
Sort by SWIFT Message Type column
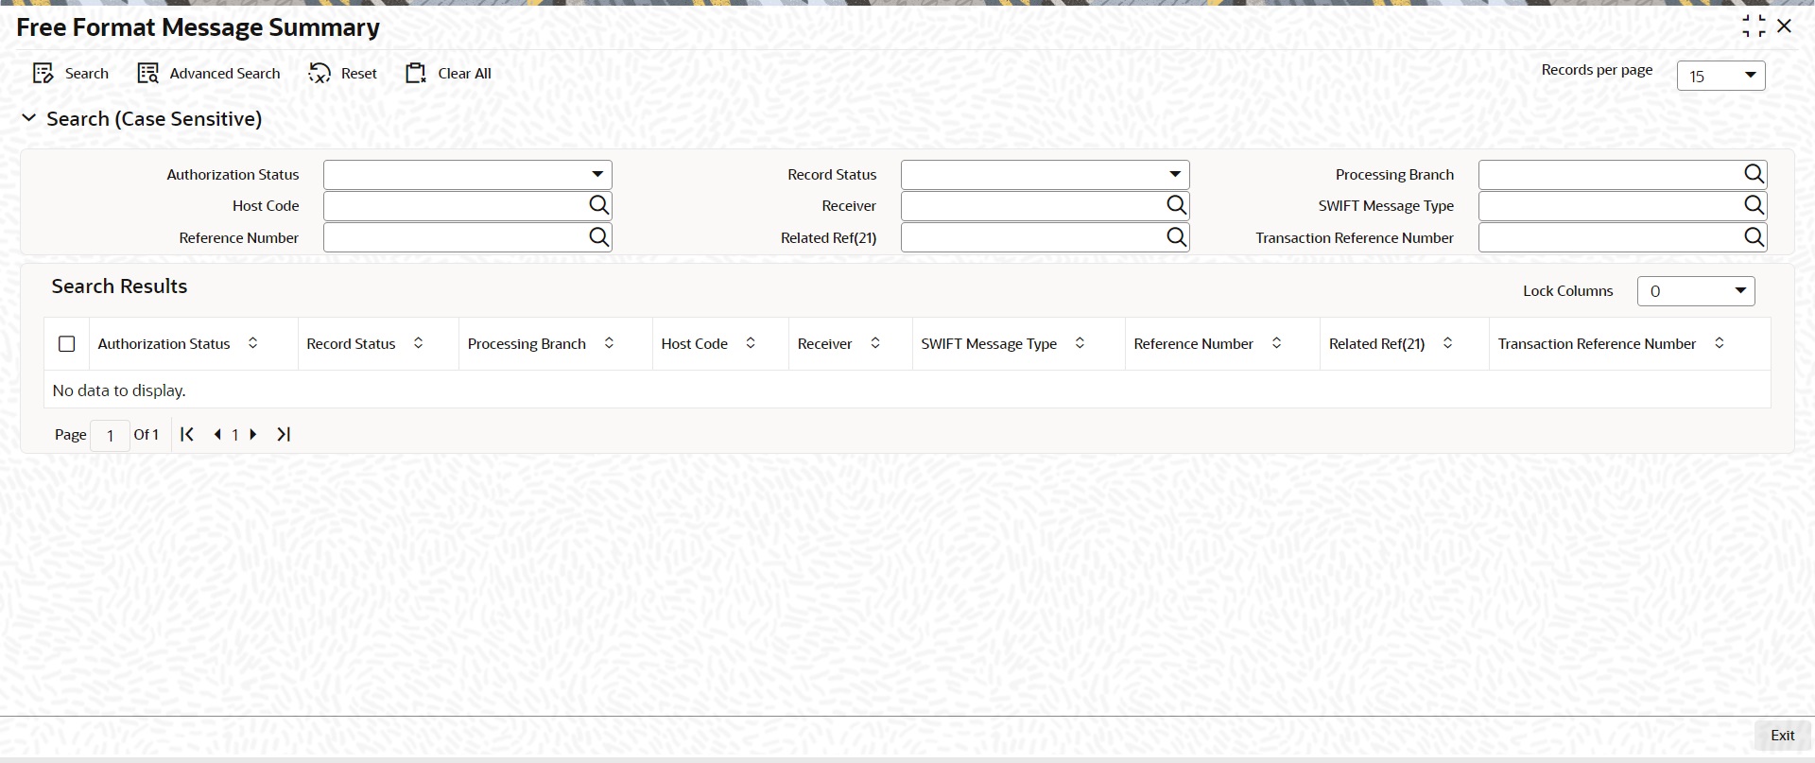point(1080,343)
